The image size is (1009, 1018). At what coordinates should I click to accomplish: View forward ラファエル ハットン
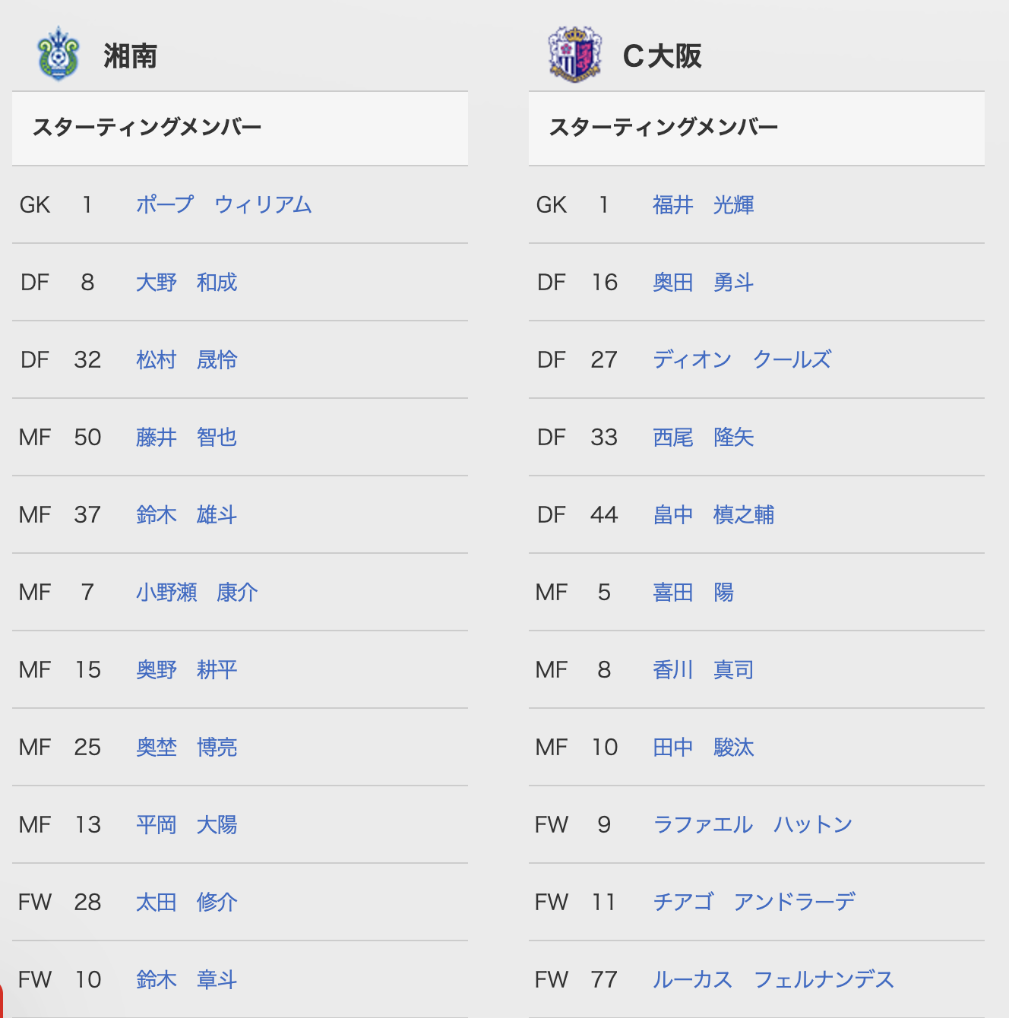753,824
